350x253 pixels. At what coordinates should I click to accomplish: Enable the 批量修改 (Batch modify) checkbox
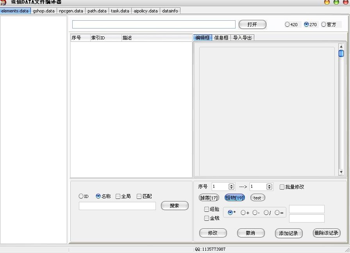(x=282, y=187)
